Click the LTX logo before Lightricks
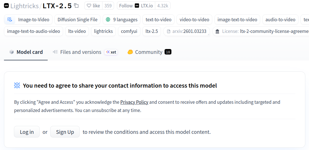Viewport: 309px width, 150px height. pyautogui.click(x=6, y=5)
